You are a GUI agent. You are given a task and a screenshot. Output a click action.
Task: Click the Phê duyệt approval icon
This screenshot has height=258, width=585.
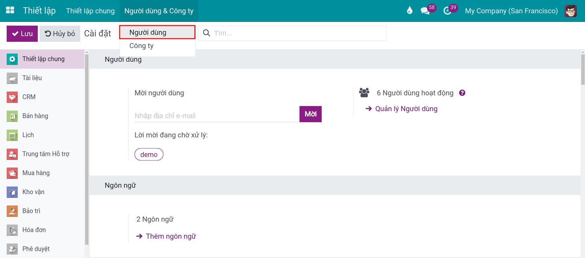tap(12, 249)
